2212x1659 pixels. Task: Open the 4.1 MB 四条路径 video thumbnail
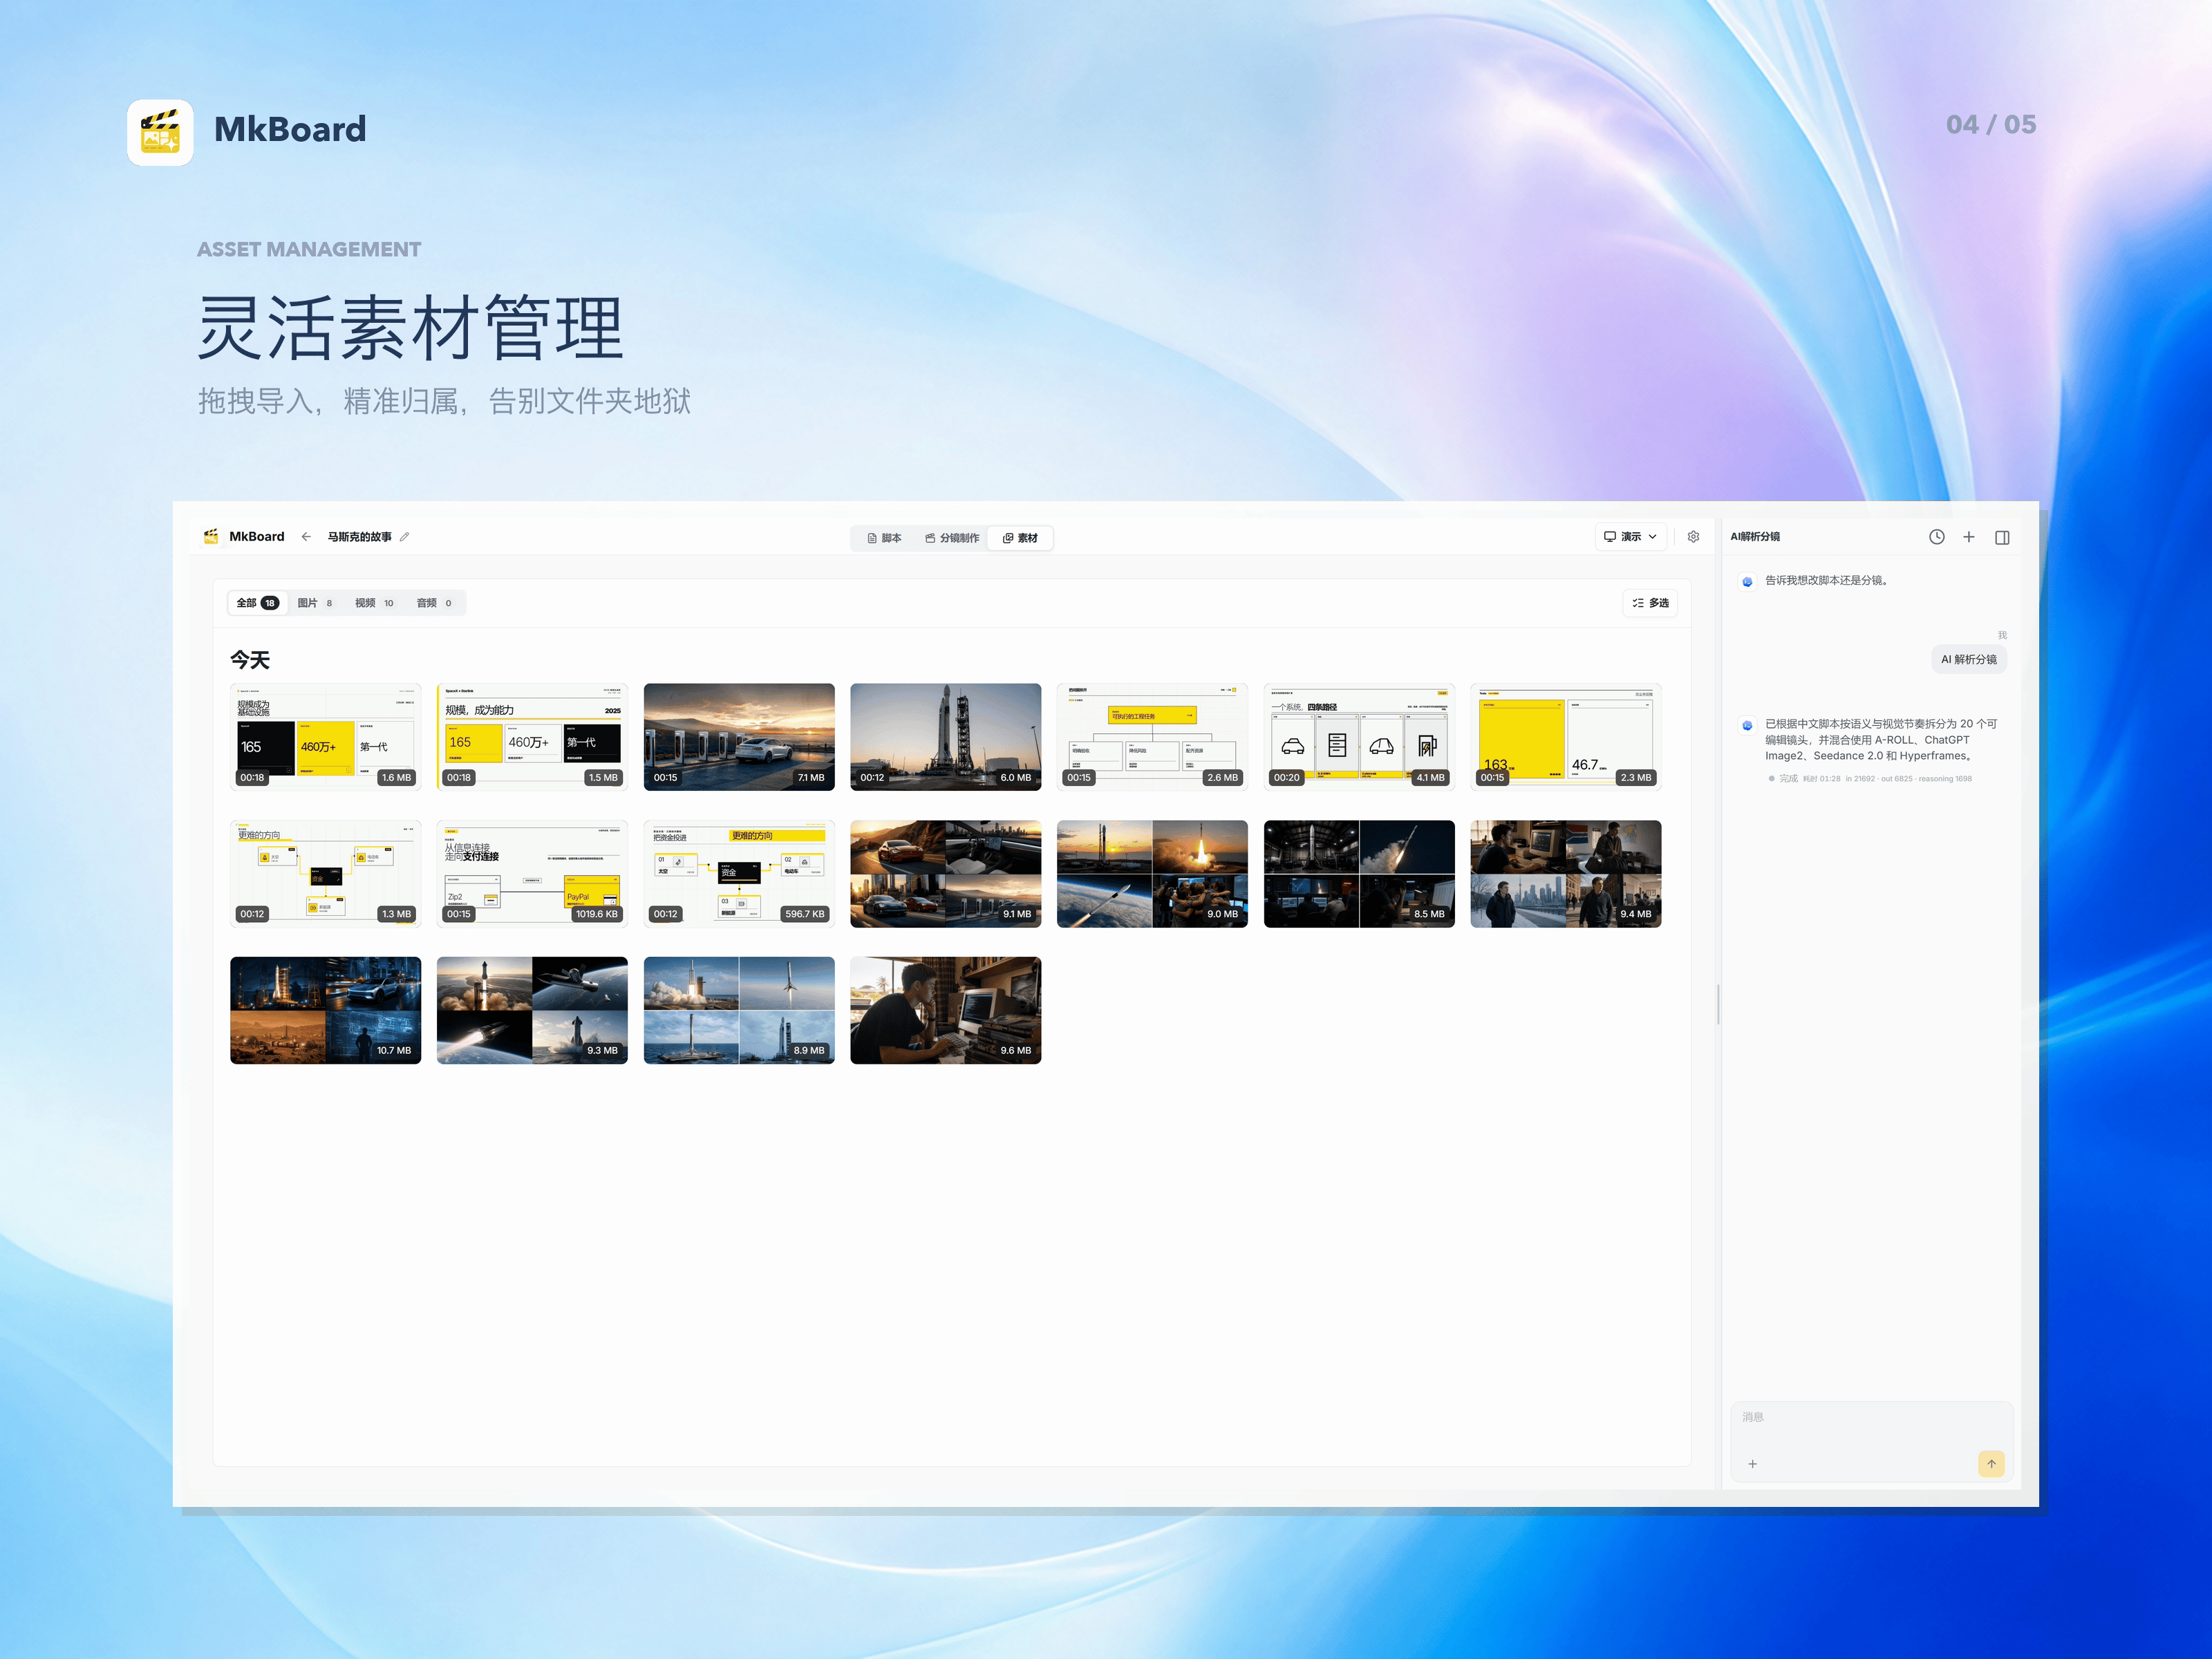(x=1359, y=737)
